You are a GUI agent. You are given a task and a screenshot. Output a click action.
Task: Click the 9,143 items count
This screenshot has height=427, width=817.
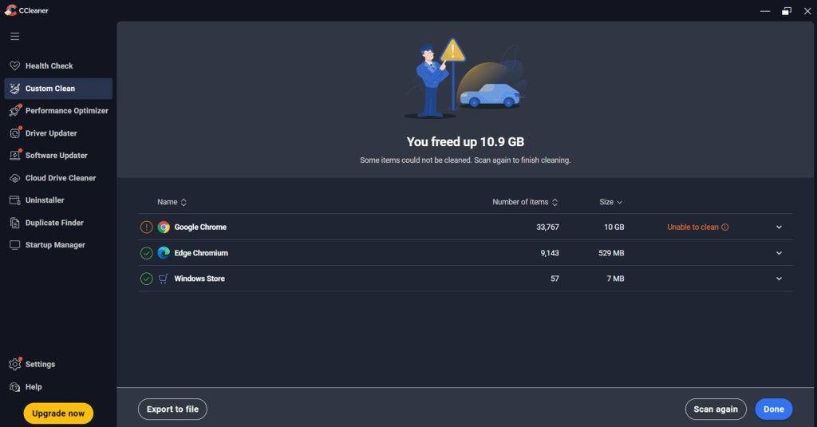[x=550, y=253]
